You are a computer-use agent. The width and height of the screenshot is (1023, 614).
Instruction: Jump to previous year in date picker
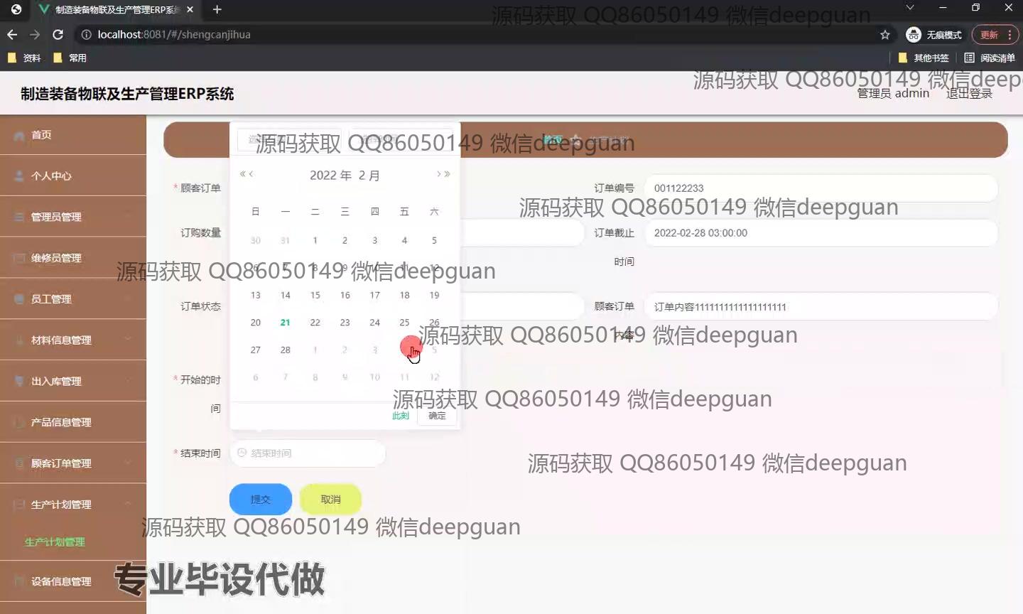point(242,174)
